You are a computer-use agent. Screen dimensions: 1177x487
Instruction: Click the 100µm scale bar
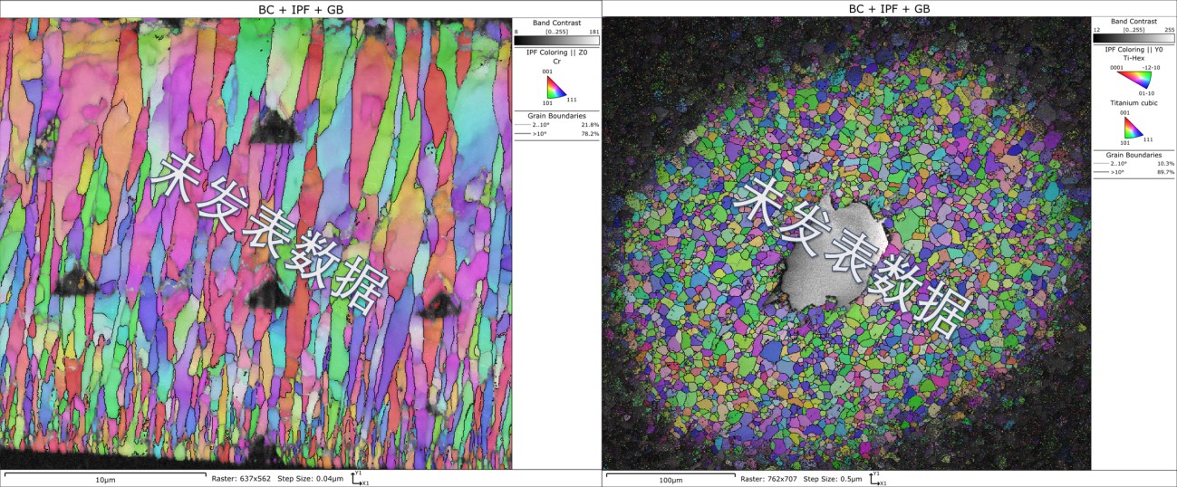[x=669, y=473]
